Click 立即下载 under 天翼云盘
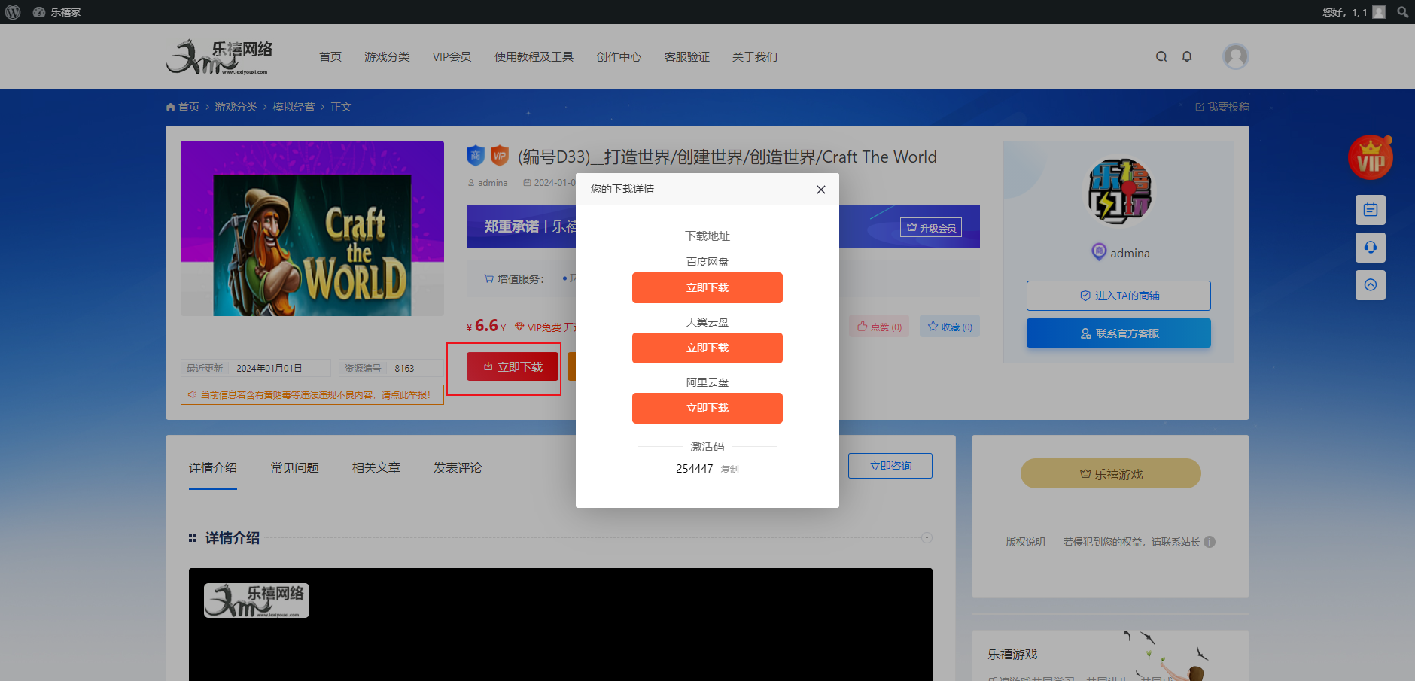 coord(707,348)
